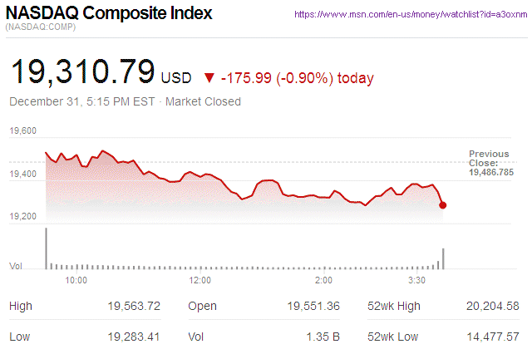
Task: Click the 19,600 y-axis gridline label
Action: click(23, 131)
